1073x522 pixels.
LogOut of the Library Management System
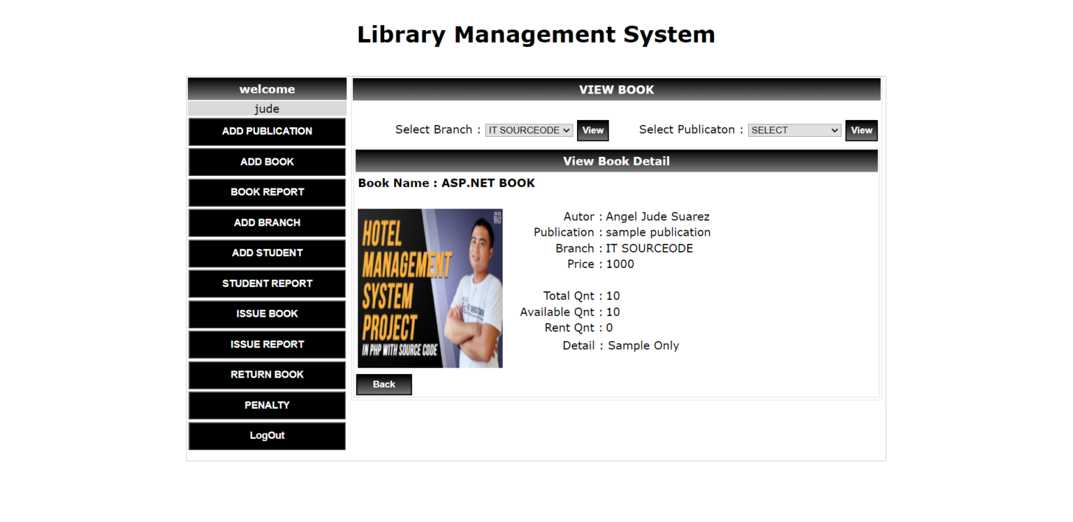pos(266,435)
